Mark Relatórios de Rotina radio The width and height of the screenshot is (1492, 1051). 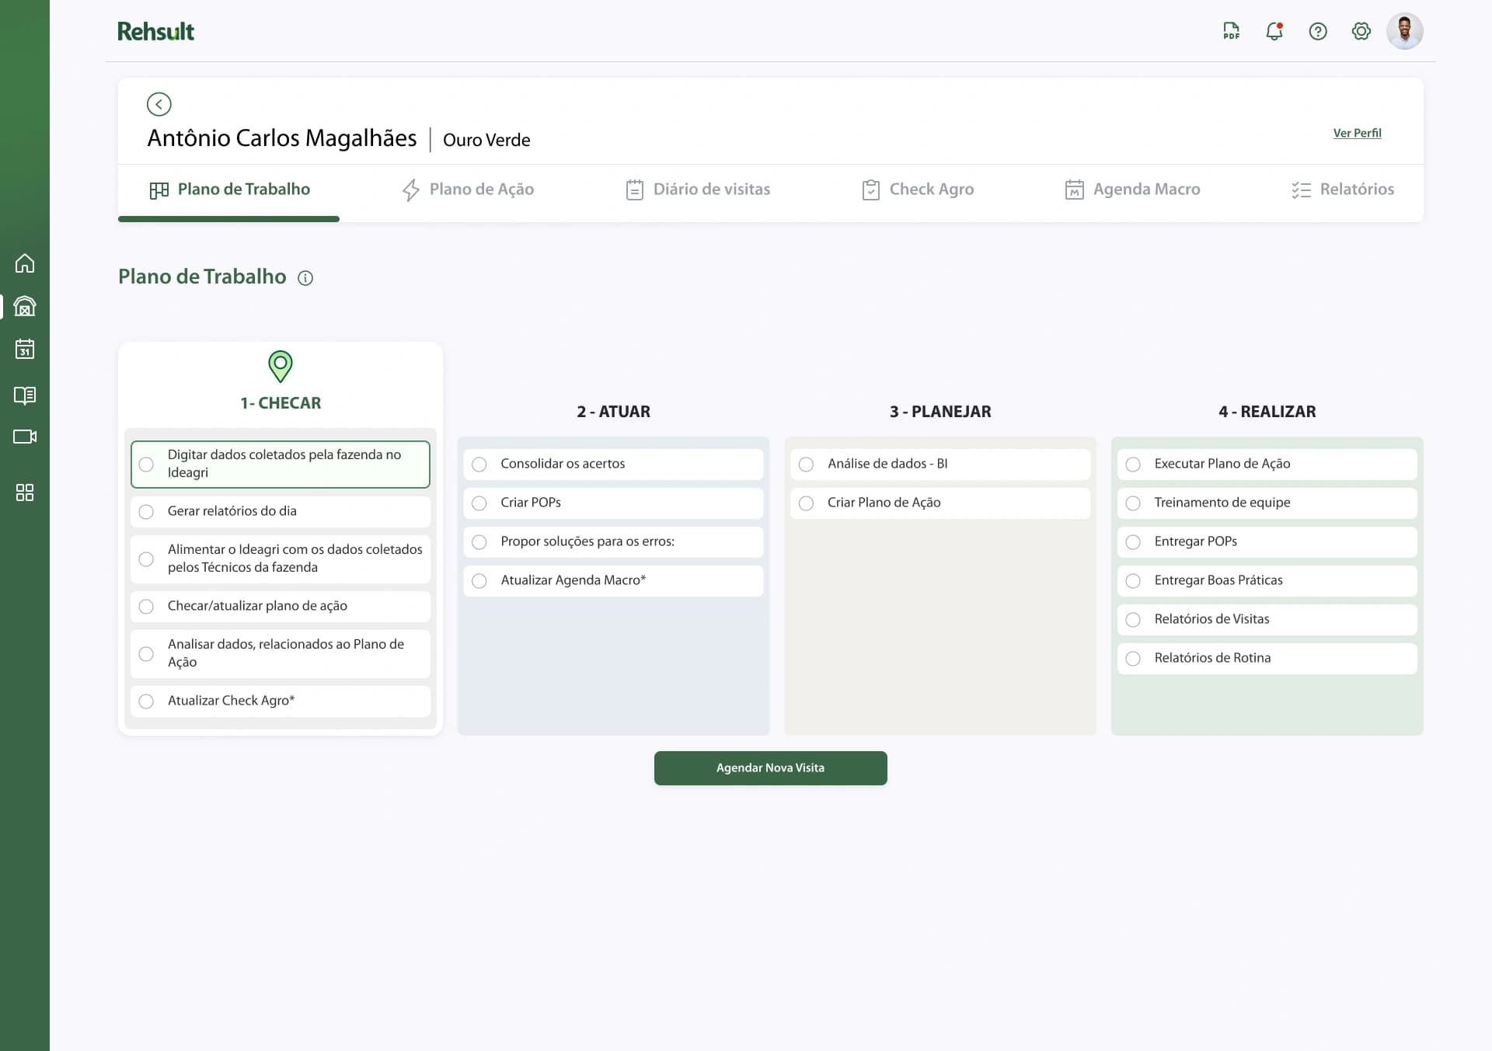(1133, 659)
